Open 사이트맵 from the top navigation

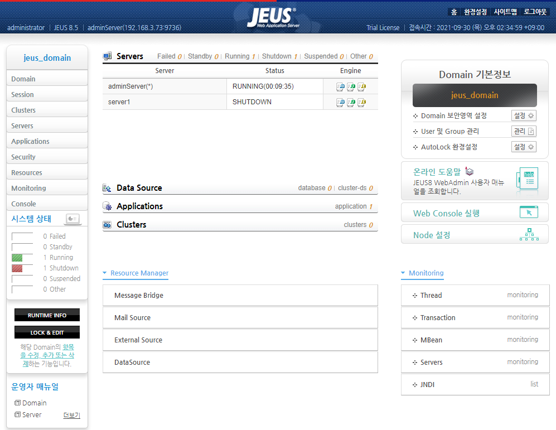505,12
